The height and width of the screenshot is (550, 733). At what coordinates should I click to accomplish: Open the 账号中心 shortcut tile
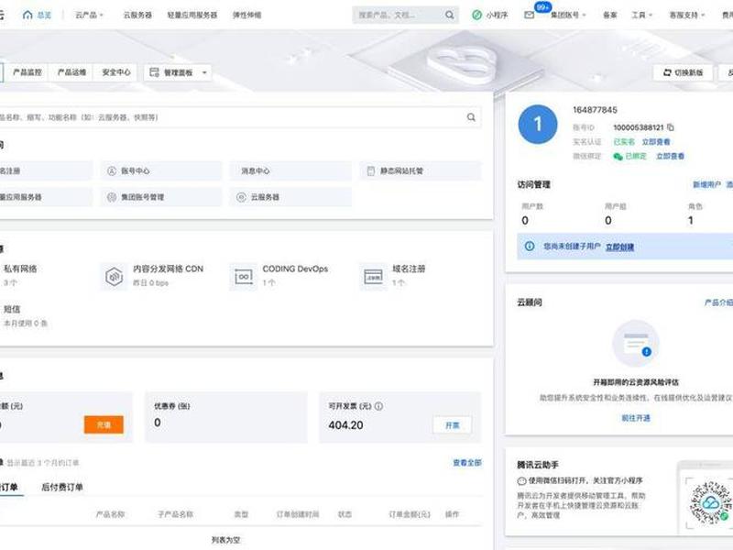161,170
